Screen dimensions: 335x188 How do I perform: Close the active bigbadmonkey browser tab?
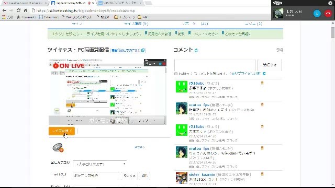coord(93,3)
